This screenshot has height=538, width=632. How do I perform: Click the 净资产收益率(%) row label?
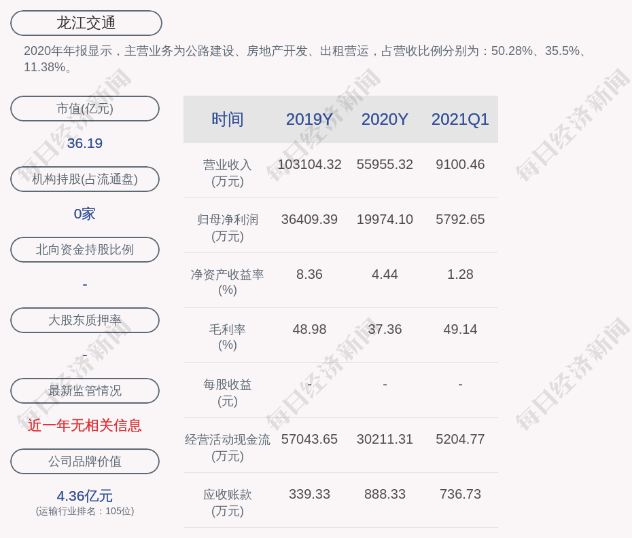coord(228,282)
